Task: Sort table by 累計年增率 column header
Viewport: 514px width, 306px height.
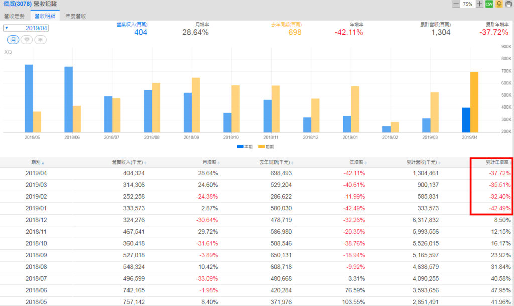Action: [498, 162]
